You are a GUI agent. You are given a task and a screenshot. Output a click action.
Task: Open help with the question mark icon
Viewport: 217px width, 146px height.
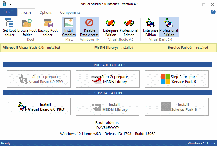213,12
